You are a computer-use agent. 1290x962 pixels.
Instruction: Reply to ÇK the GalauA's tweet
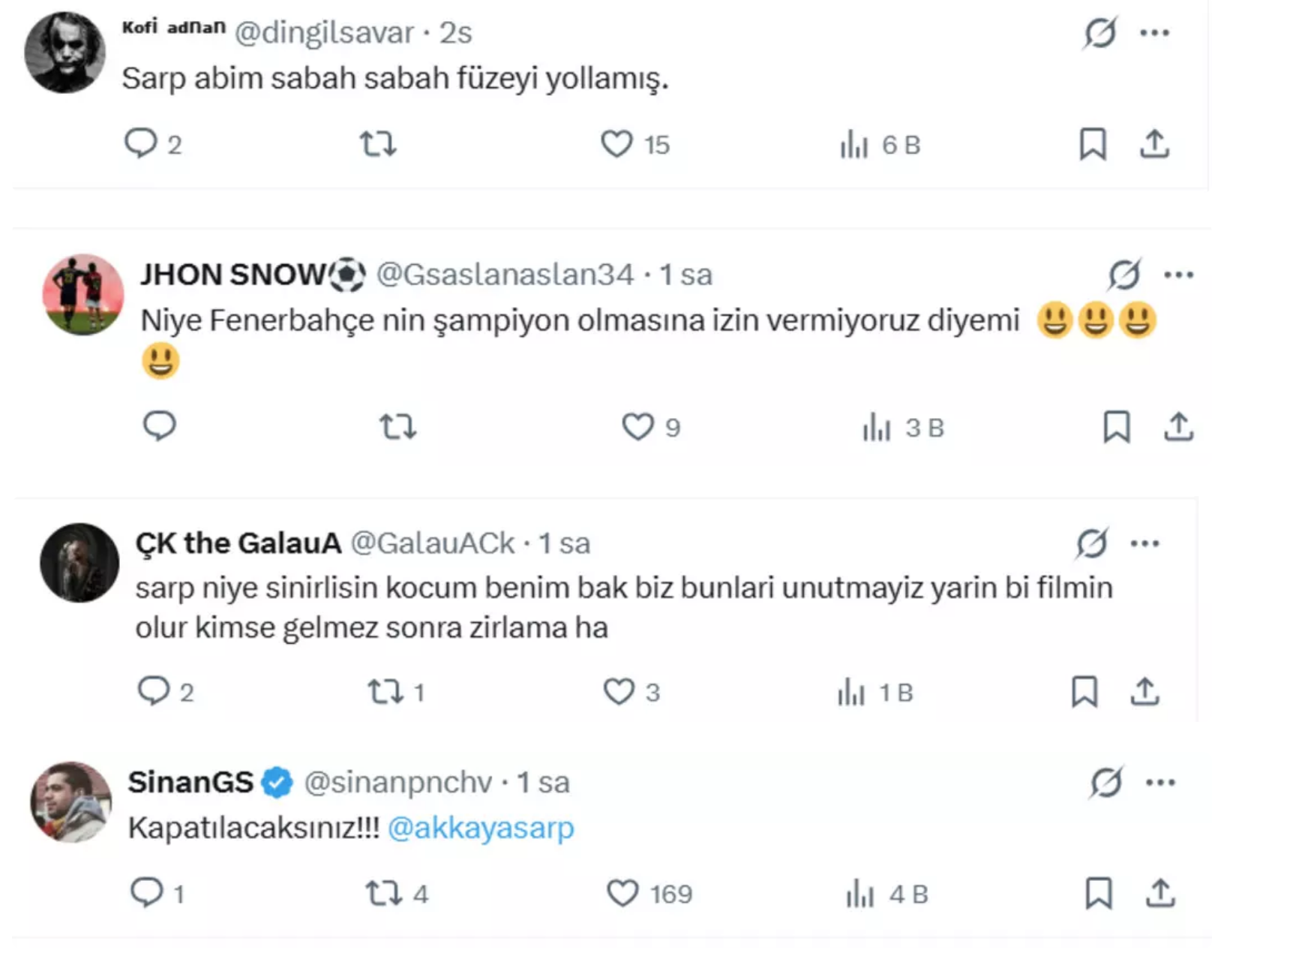[x=154, y=691]
